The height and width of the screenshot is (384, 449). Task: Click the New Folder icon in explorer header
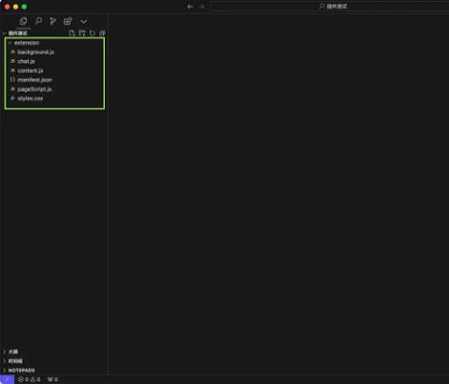pos(82,33)
